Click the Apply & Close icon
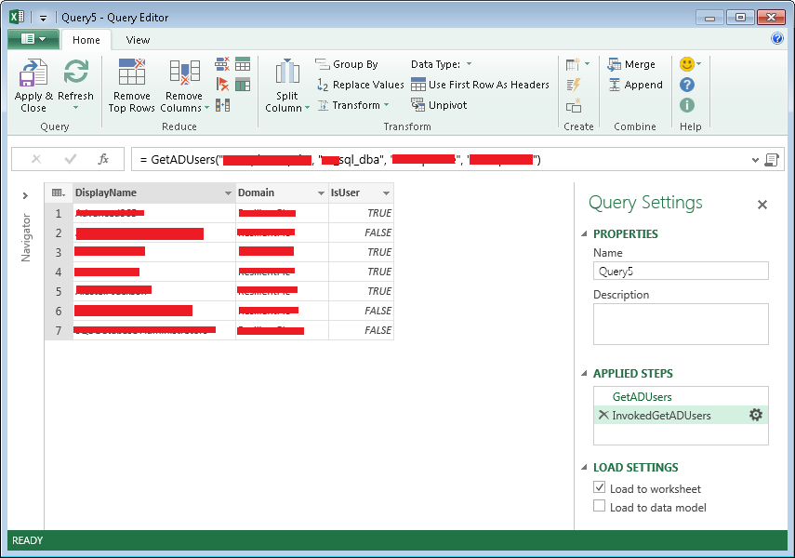Screen dimensions: 795x558 33,73
